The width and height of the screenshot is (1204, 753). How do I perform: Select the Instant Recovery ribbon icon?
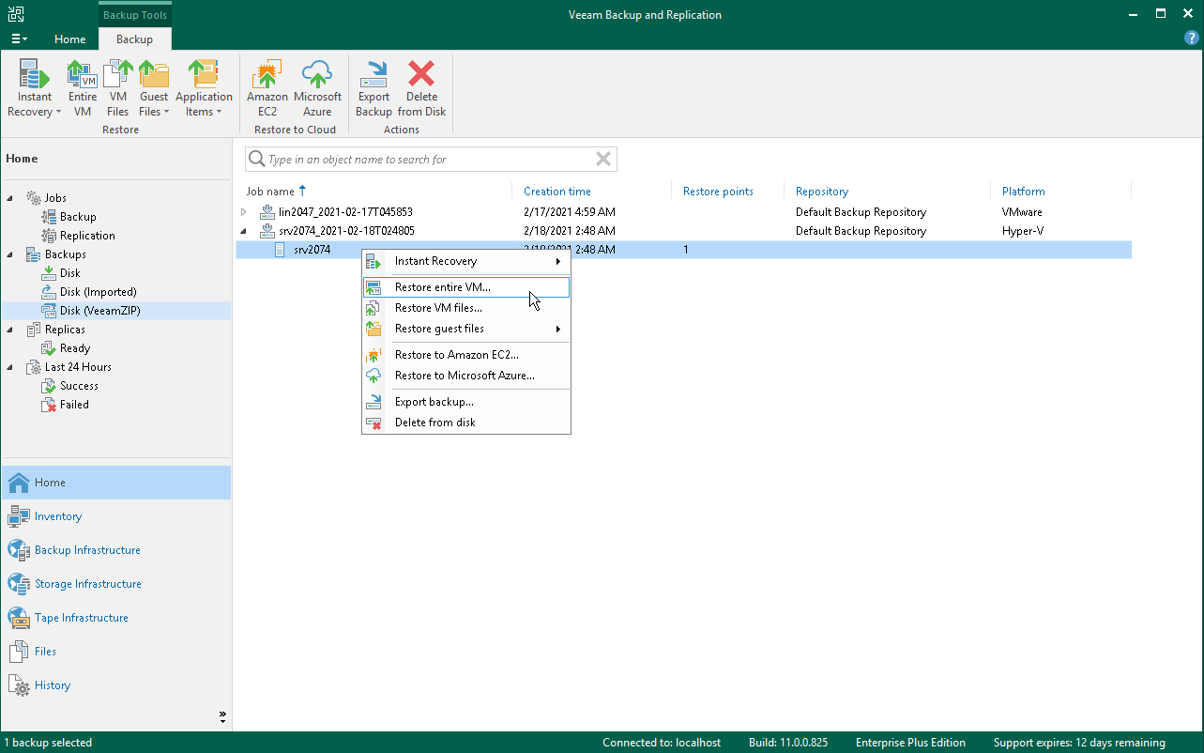click(x=34, y=86)
